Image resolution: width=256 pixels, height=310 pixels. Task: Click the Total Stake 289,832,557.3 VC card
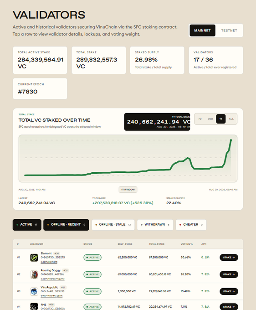98,60
